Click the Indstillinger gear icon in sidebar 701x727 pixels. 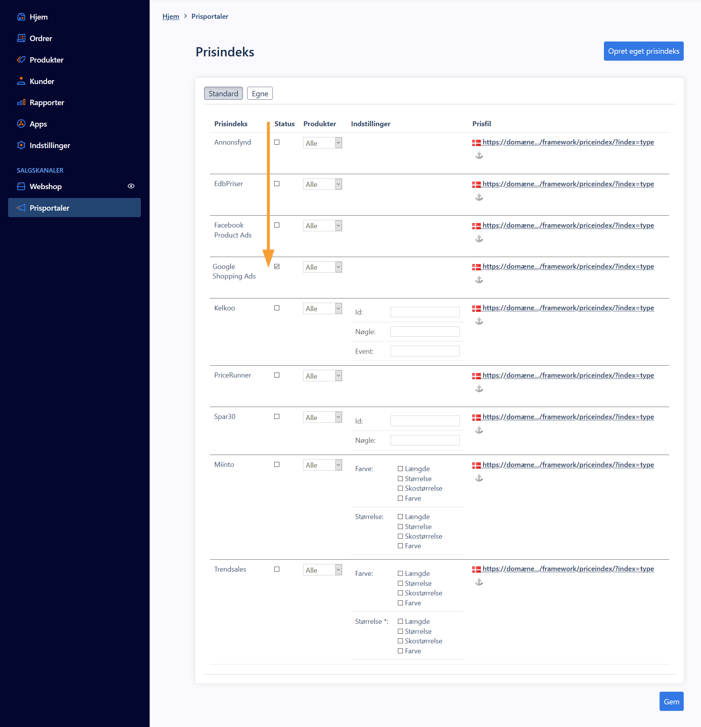pos(21,145)
